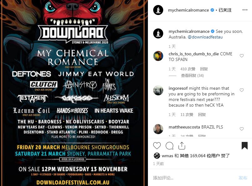Like ingoresof's comment heart
The image size is (252, 186).
click(242, 90)
